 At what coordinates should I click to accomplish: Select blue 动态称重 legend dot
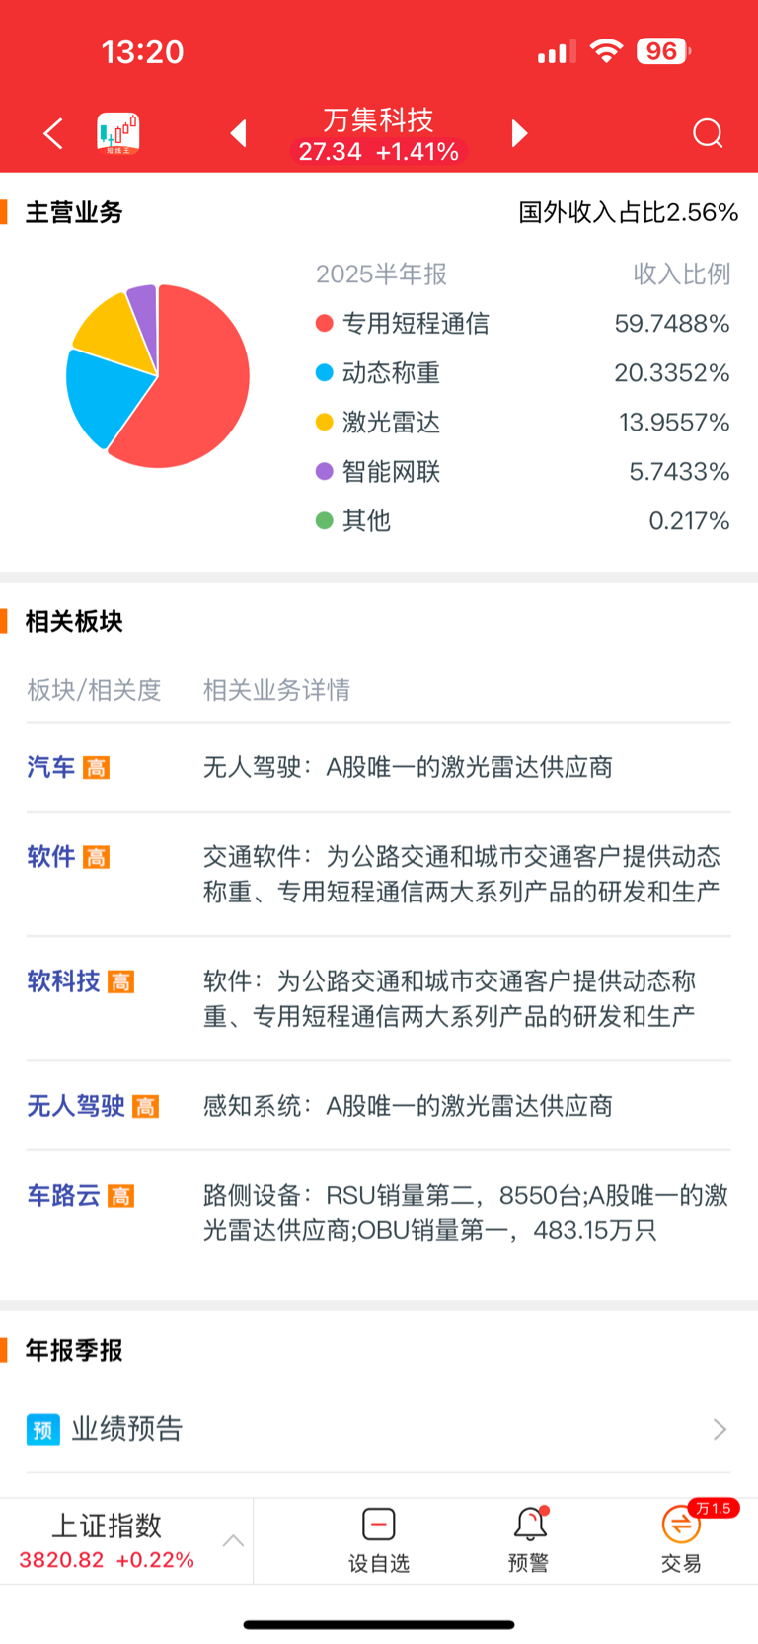tap(324, 372)
